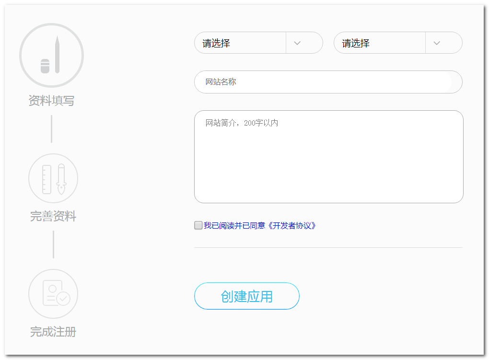Viewport: 489px width, 360px height.
Task: Select the 完善资料 step label
Action: pyautogui.click(x=53, y=216)
